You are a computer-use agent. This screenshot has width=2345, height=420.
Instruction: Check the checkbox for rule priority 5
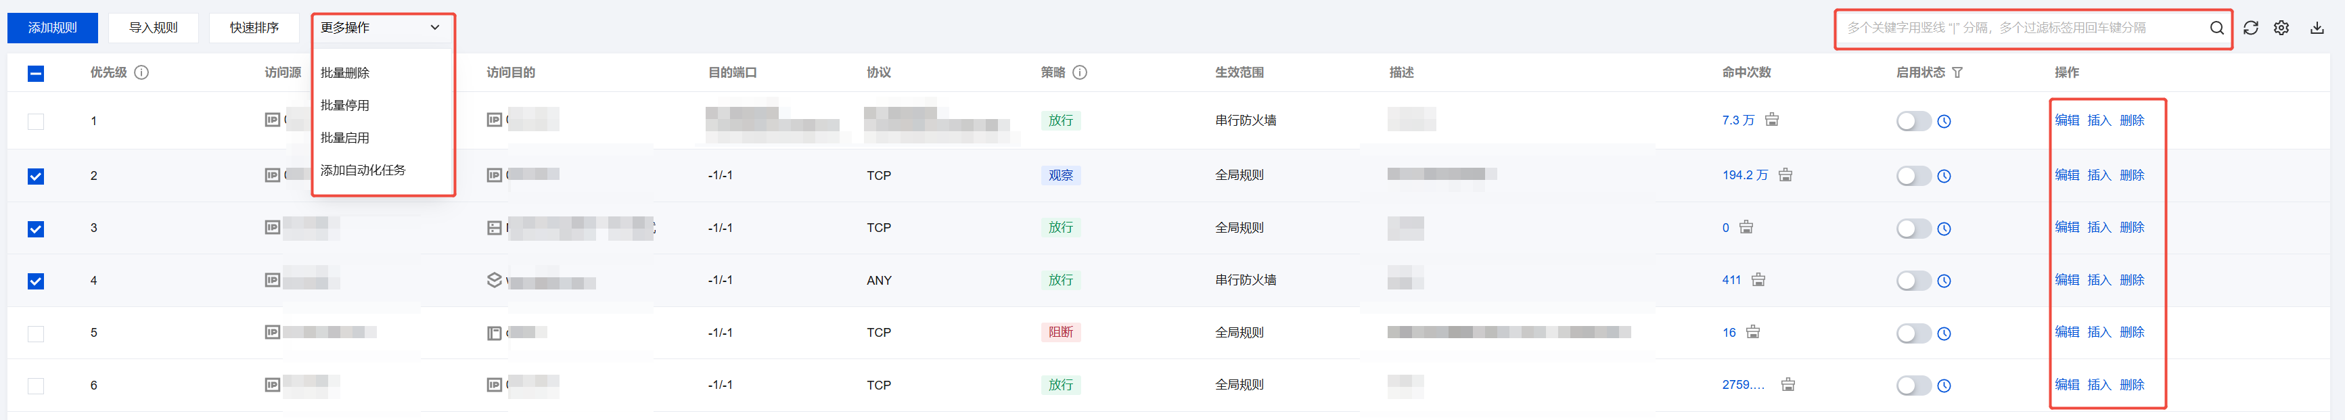coord(35,333)
